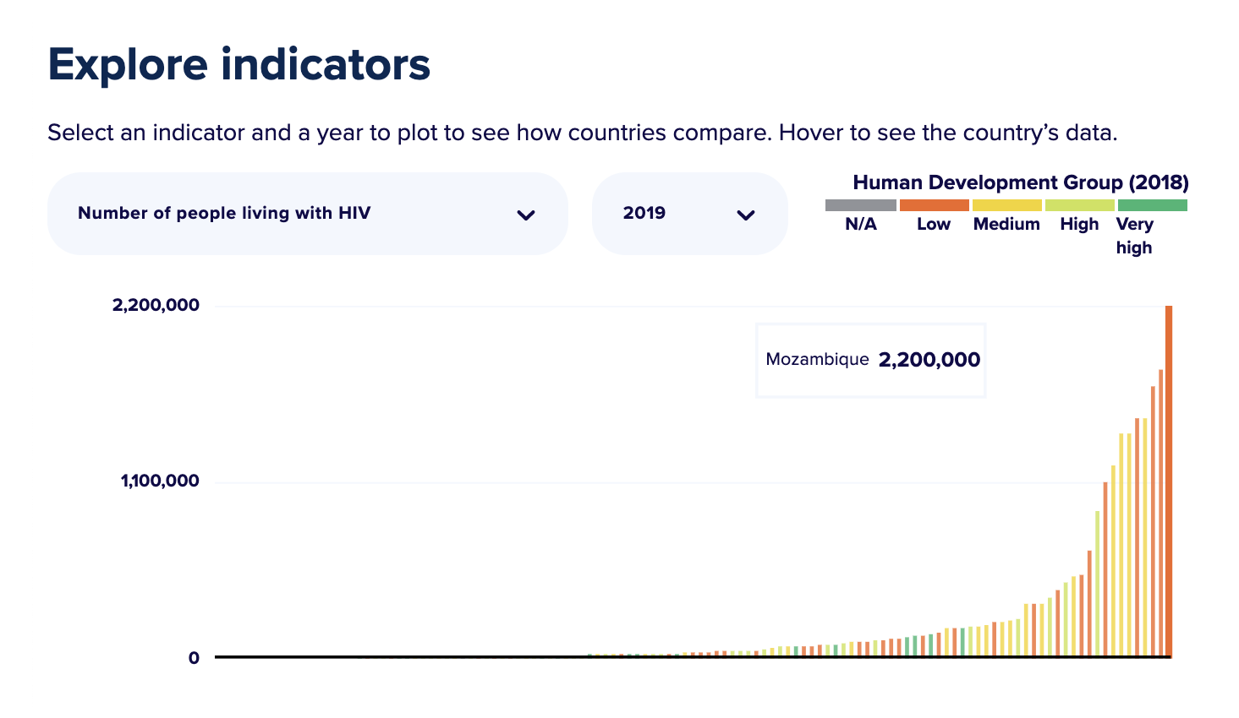The image size is (1239, 718).
Task: Select the orange Low legend swatch
Action: [x=934, y=205]
